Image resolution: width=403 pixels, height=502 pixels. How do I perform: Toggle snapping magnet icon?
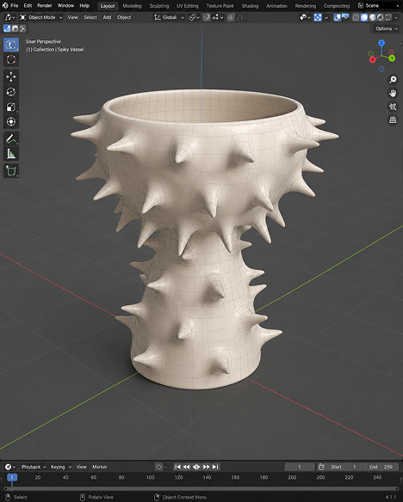pyautogui.click(x=207, y=17)
